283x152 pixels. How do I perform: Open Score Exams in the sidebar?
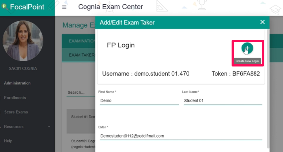[16, 112]
